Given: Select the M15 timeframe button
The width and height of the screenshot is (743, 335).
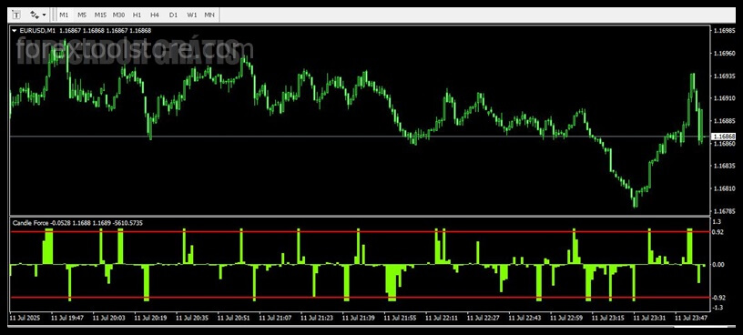Looking at the screenshot, I should tap(100, 15).
